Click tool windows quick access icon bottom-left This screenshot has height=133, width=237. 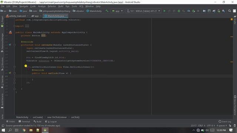(x=3, y=126)
